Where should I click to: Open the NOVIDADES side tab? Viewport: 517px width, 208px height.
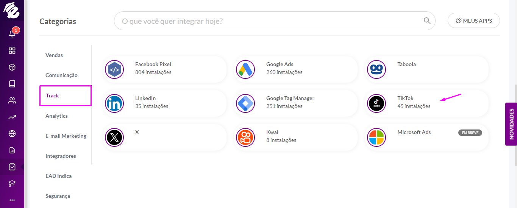tap(511, 124)
